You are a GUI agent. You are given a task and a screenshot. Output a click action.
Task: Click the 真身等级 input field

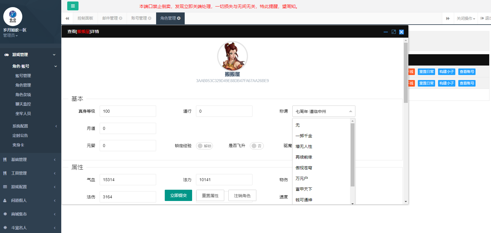pyautogui.click(x=128, y=111)
